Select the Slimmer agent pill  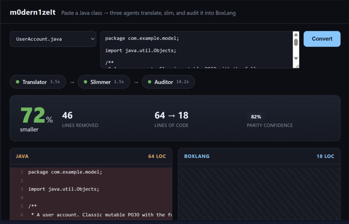(104, 82)
